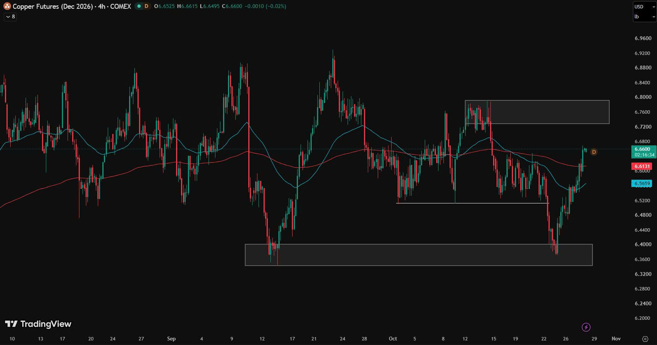Expand the collapsed indicators legend showing 8

(10, 16)
